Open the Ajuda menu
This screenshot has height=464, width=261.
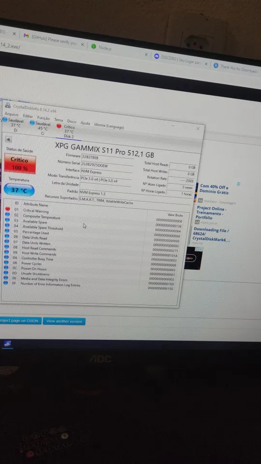tap(85, 123)
